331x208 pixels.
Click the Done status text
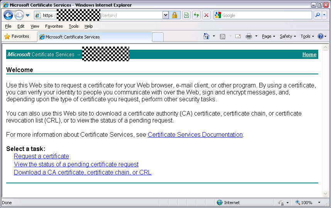(x=7, y=203)
